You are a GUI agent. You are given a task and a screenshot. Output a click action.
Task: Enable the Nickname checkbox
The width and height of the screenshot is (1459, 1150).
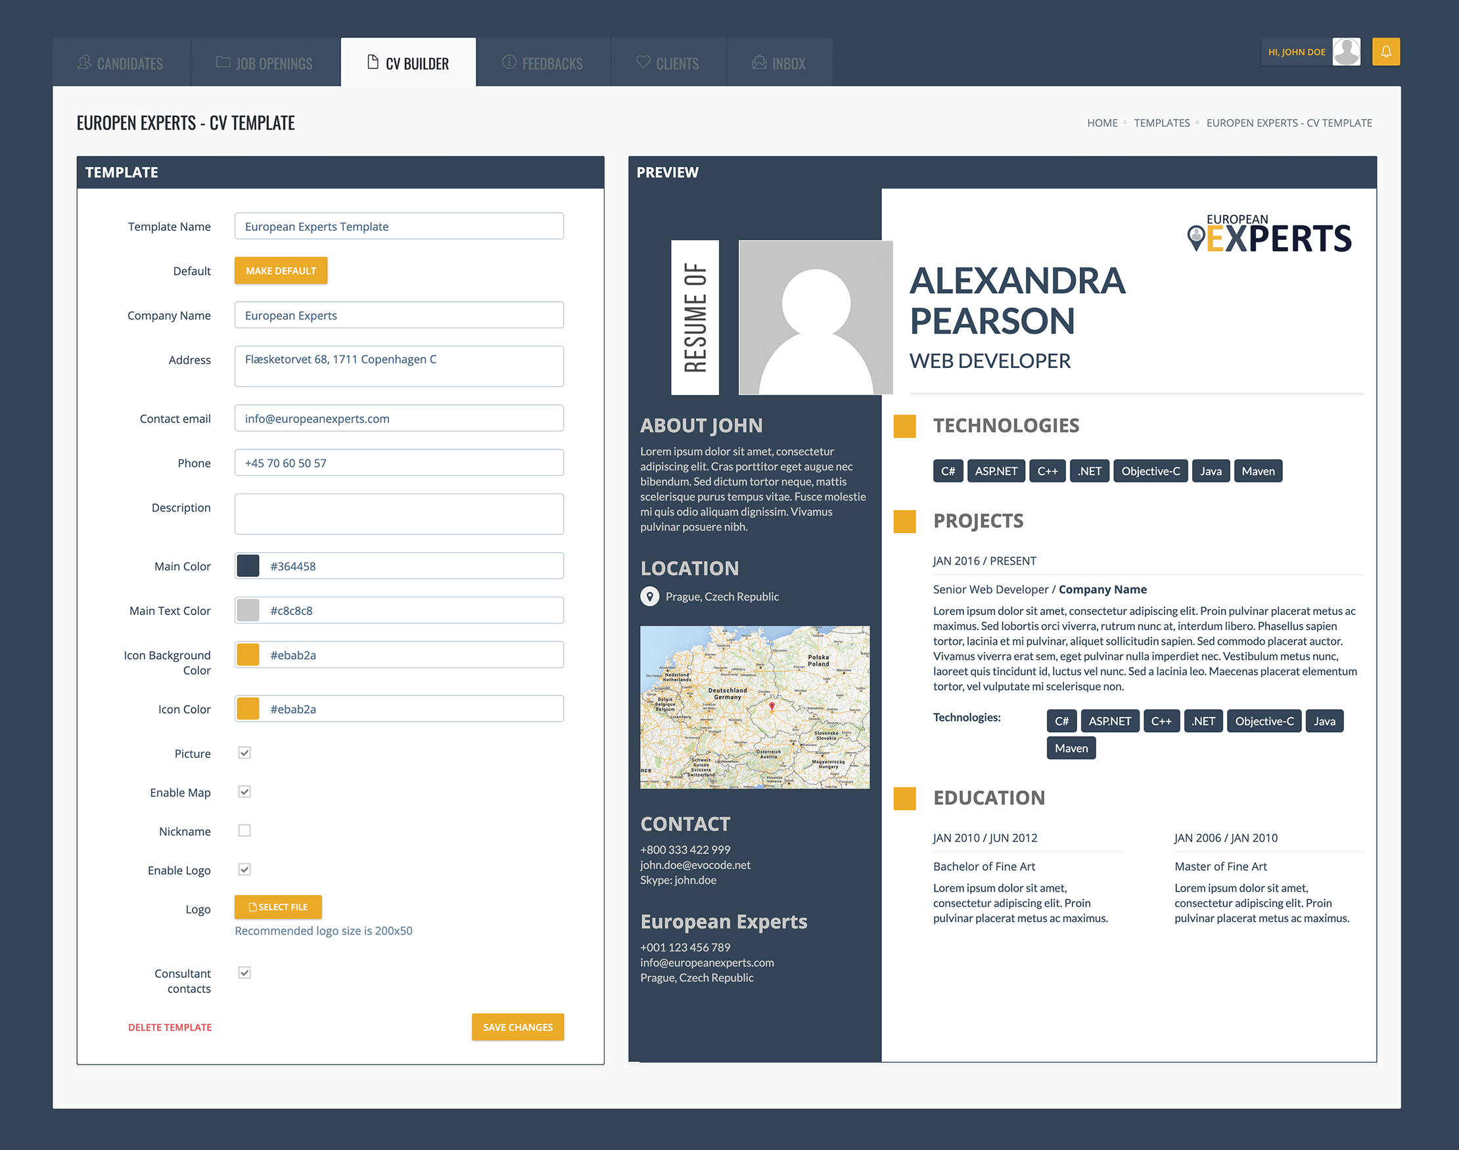pyautogui.click(x=244, y=831)
